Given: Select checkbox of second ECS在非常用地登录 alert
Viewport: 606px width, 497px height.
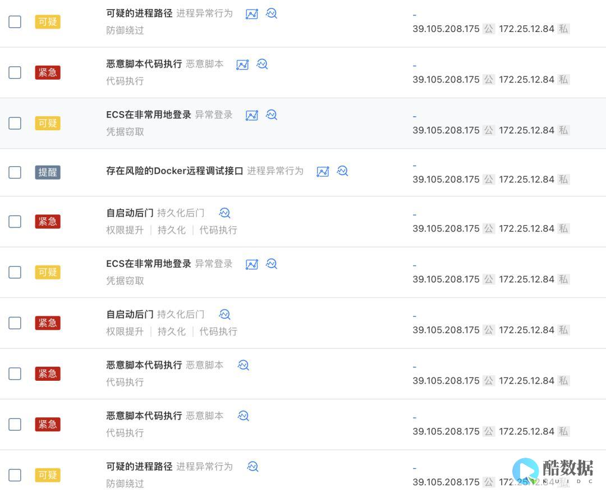Looking at the screenshot, I should pos(15,272).
